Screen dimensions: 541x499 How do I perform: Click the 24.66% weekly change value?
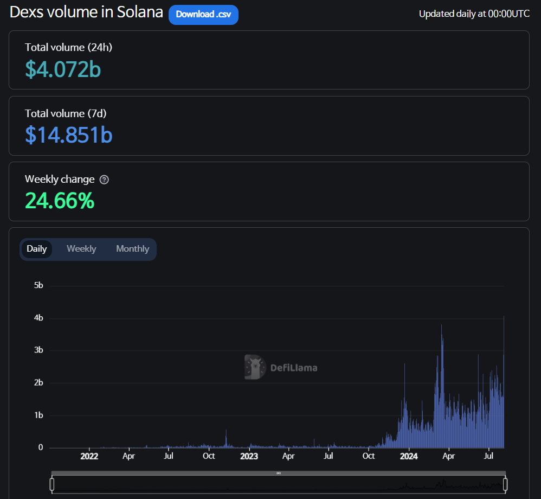(60, 201)
